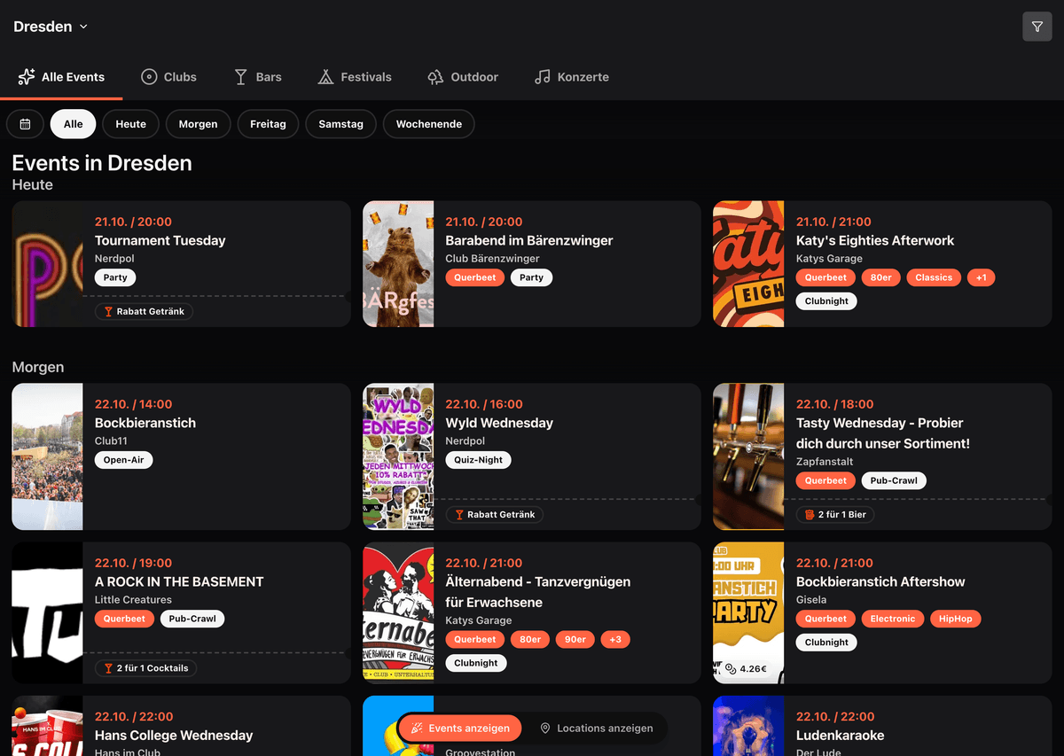Click the 2 für 1 Cocktails badge

click(145, 667)
